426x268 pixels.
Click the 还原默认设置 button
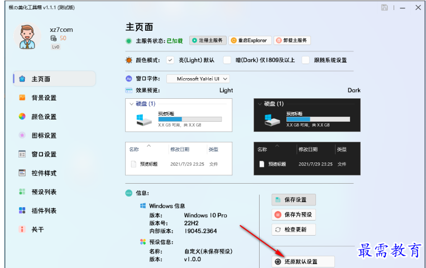pos(303,262)
